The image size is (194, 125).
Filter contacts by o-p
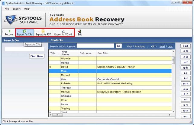point(186,89)
